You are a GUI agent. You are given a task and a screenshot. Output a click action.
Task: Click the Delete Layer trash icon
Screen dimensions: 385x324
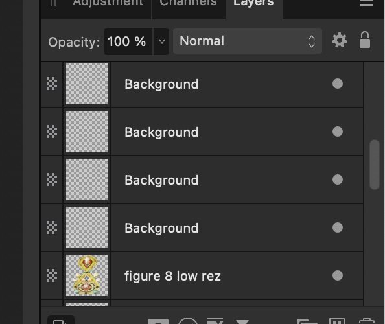[367, 321]
